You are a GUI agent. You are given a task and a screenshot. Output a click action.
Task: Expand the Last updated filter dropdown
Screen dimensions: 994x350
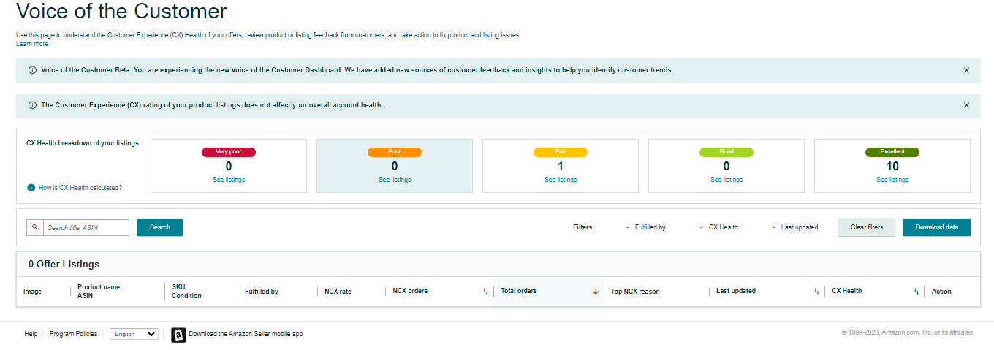[x=795, y=227]
